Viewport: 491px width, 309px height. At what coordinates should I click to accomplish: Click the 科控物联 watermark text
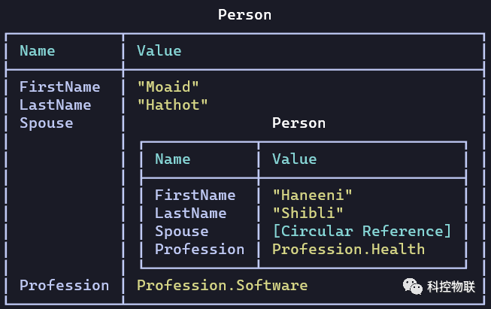pyautogui.click(x=451, y=286)
